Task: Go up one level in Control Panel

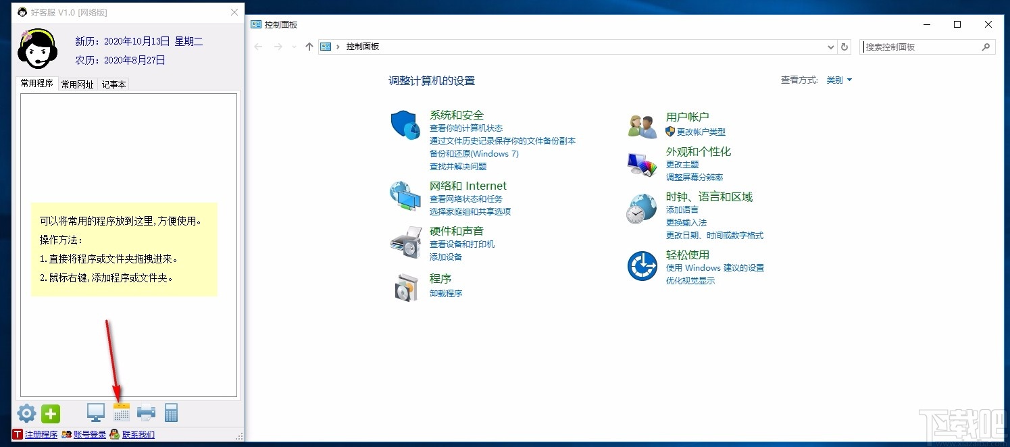Action: (x=309, y=47)
